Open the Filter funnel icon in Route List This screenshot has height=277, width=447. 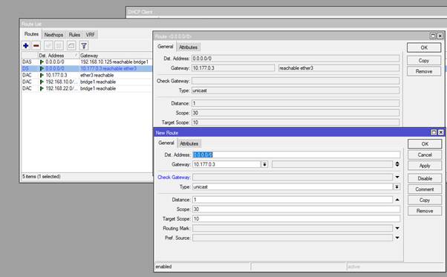[84, 45]
